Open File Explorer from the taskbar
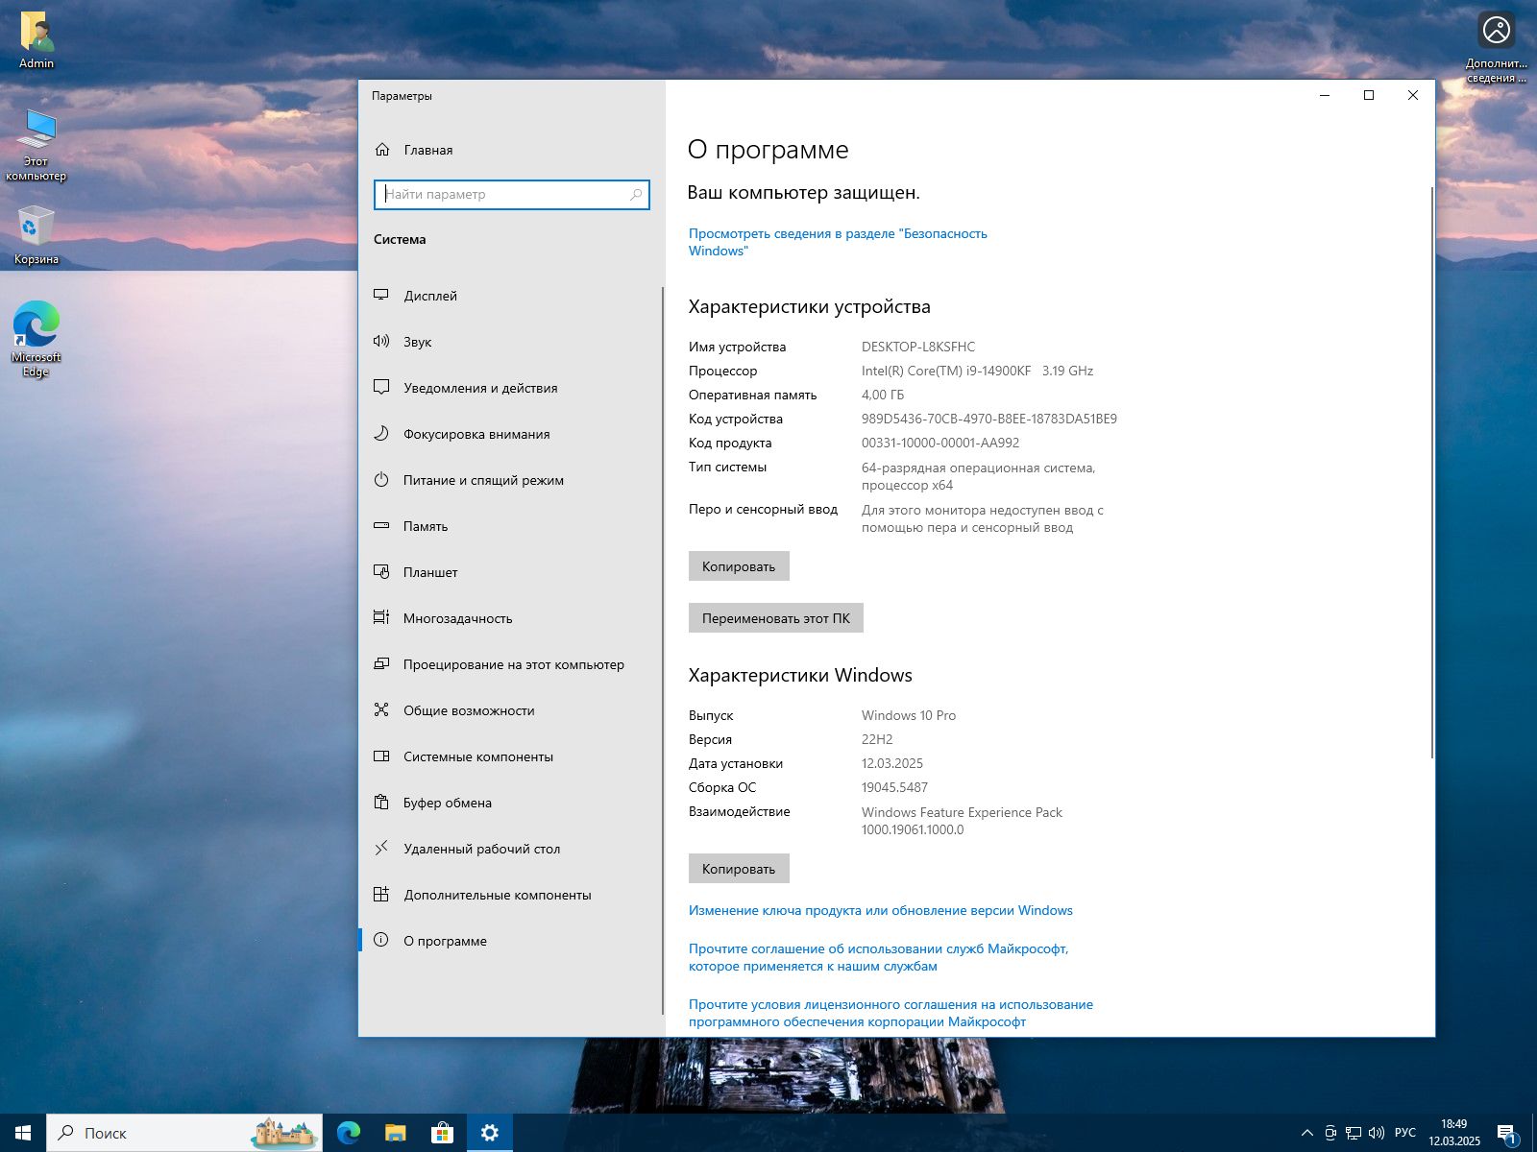The width and height of the screenshot is (1537, 1152). (395, 1133)
